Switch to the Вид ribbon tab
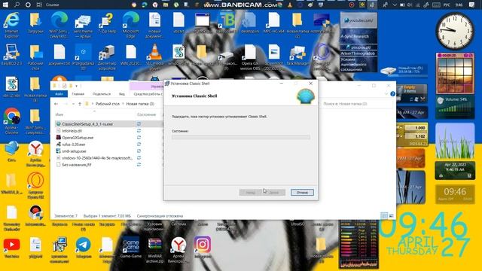This screenshot has width=482, height=271. 122,94
